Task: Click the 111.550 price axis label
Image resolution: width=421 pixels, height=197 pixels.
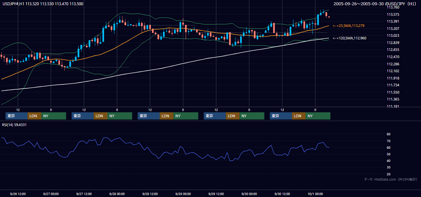Action: 393,92
